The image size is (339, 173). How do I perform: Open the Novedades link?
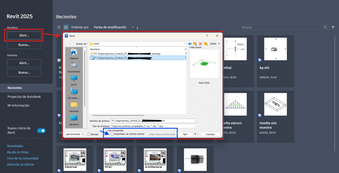point(15,146)
